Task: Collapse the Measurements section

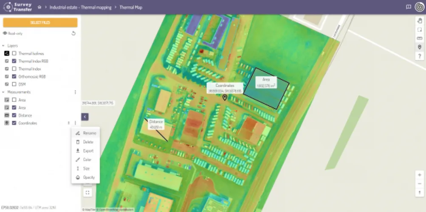Action: (3, 92)
